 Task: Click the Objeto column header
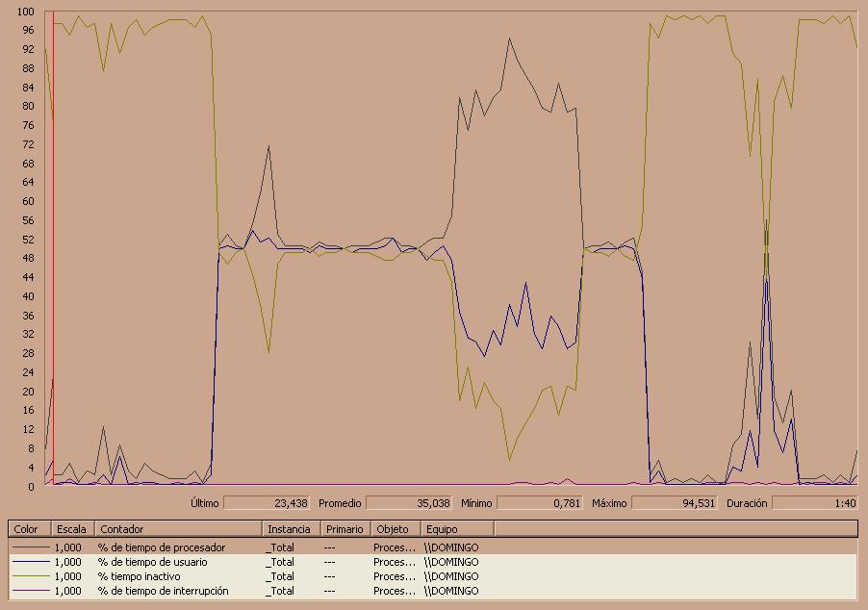tap(396, 528)
